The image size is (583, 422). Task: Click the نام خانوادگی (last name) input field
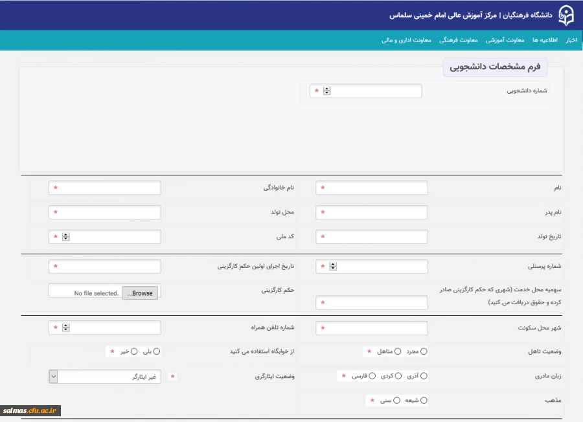(104, 187)
